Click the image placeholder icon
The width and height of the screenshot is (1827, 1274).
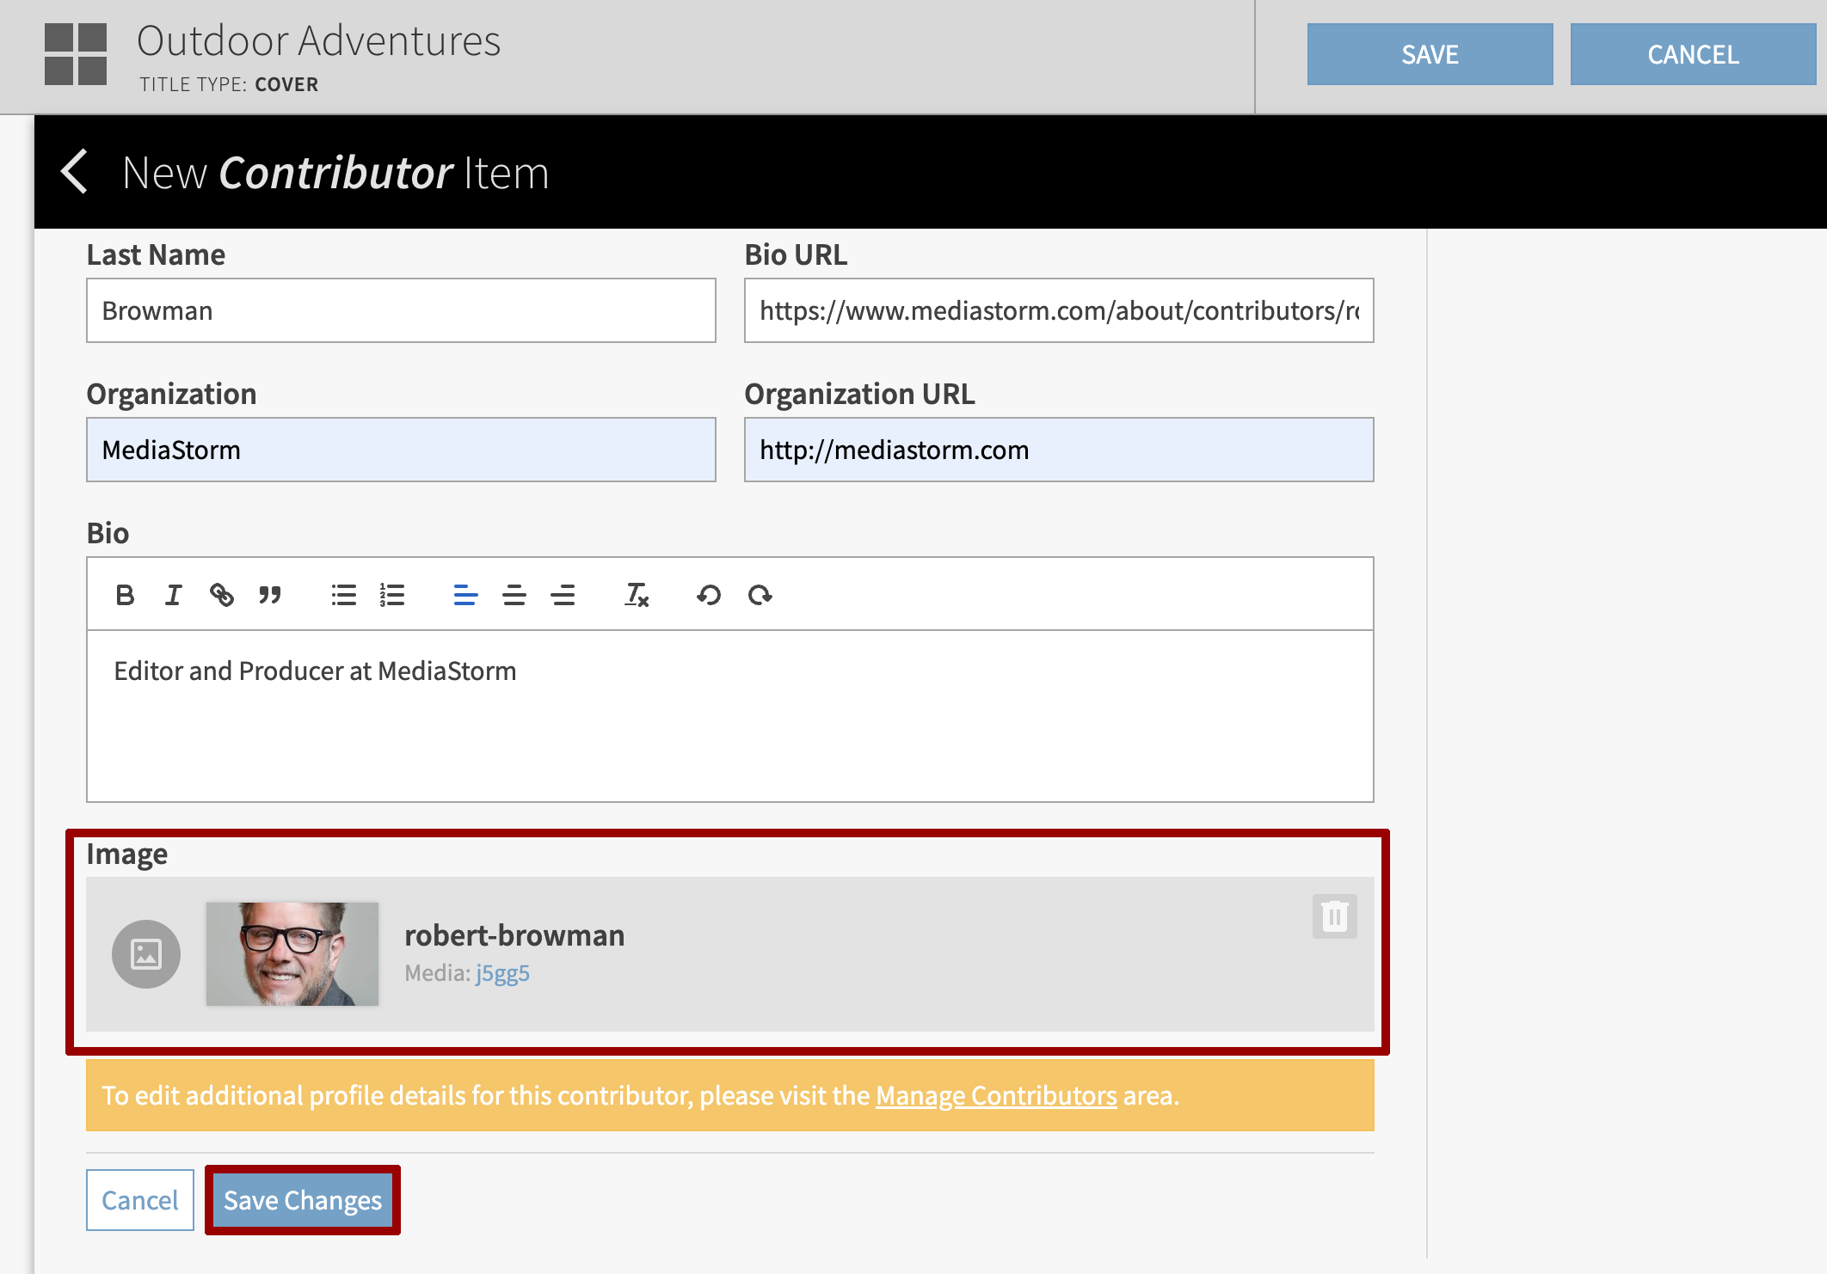(146, 953)
